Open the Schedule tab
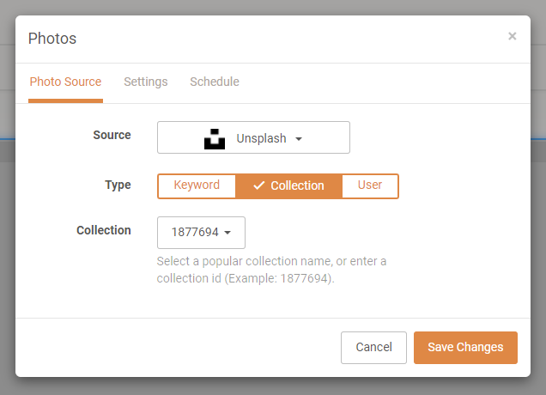 coord(215,82)
